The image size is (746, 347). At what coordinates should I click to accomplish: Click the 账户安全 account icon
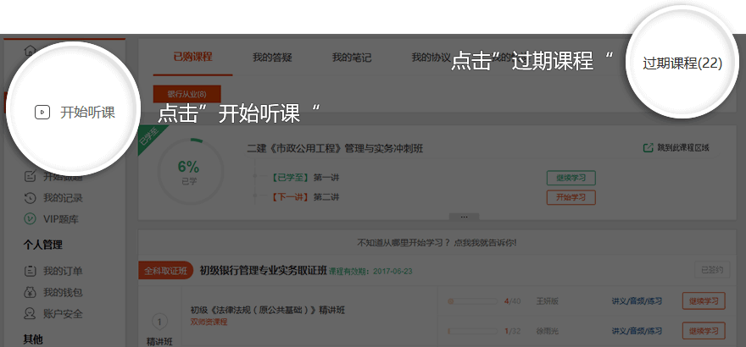coord(30,314)
